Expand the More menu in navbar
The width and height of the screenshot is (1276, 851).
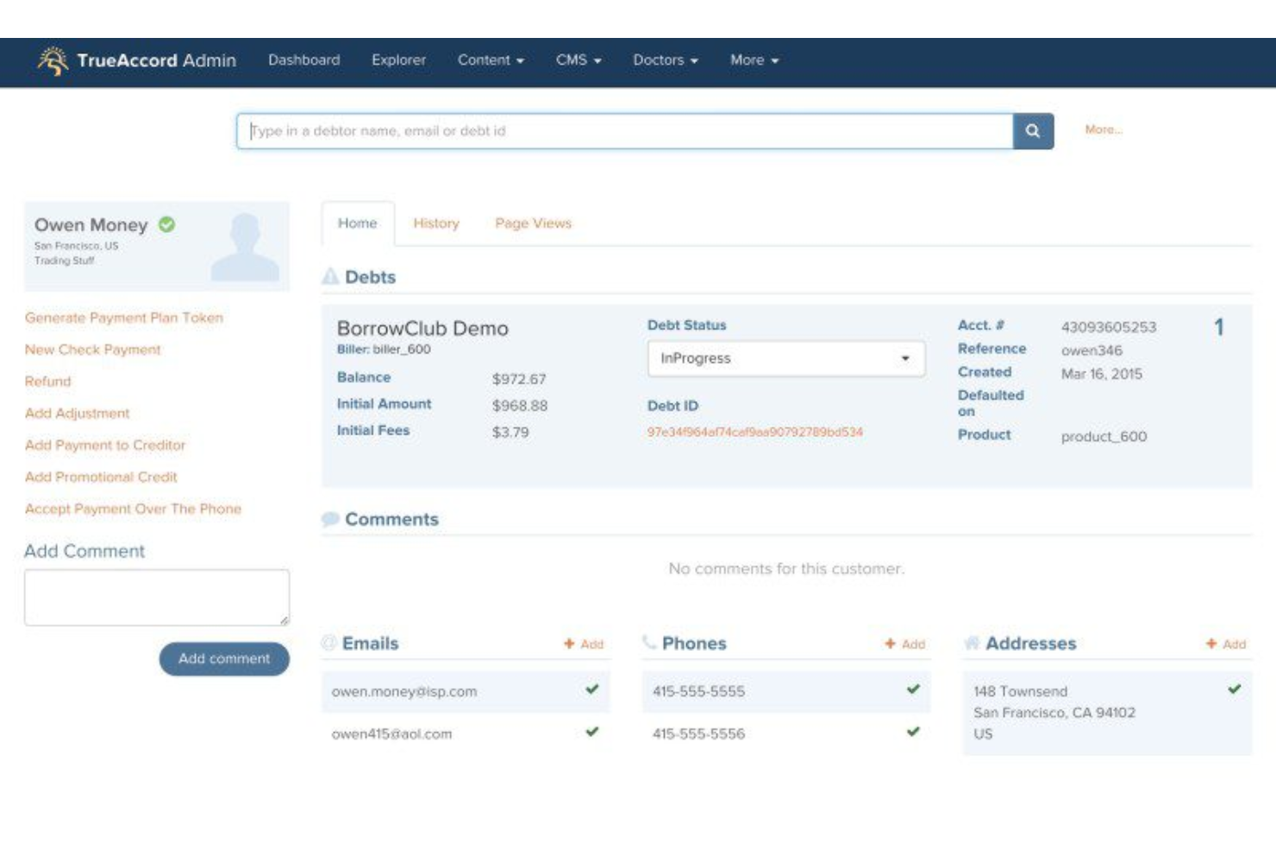coord(754,60)
